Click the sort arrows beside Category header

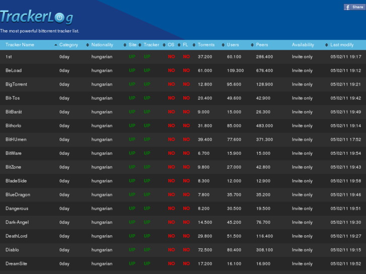point(88,45)
